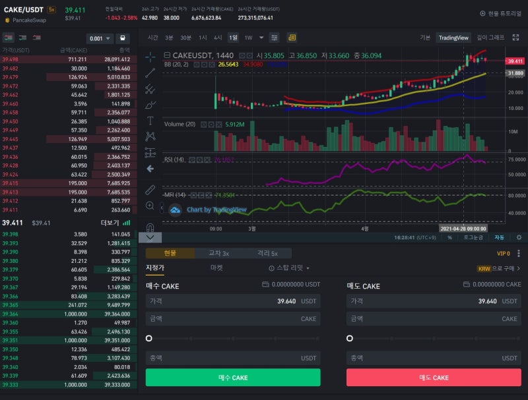This screenshot has height=400, width=528.
Task: Switch to the TradingView chart tab
Action: 453,38
